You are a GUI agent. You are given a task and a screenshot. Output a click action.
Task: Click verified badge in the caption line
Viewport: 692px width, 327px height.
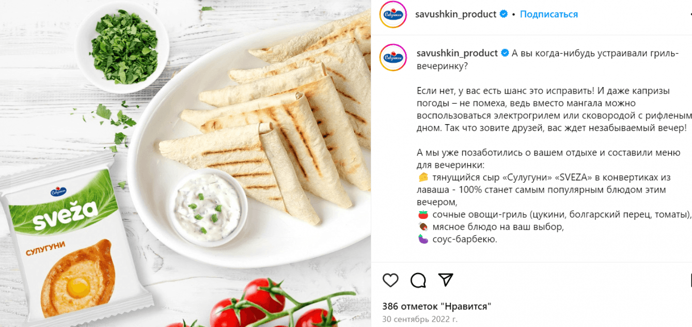(505, 53)
